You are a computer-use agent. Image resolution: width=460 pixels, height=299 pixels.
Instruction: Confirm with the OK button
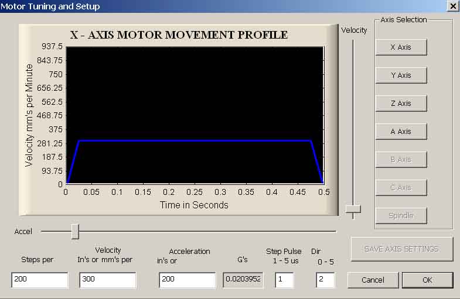[427, 280]
